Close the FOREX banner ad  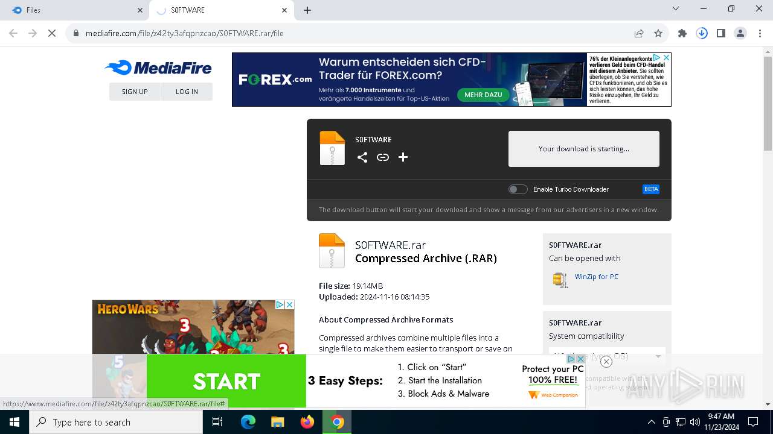(666, 58)
